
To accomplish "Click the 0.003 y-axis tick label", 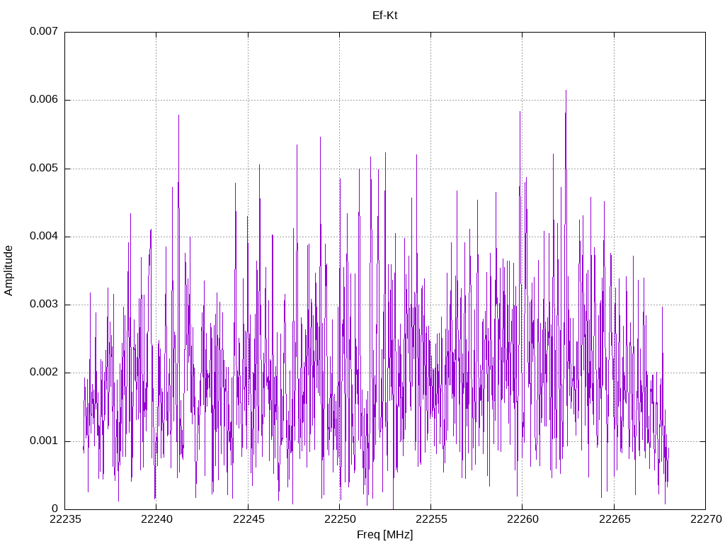I will tap(44, 305).
